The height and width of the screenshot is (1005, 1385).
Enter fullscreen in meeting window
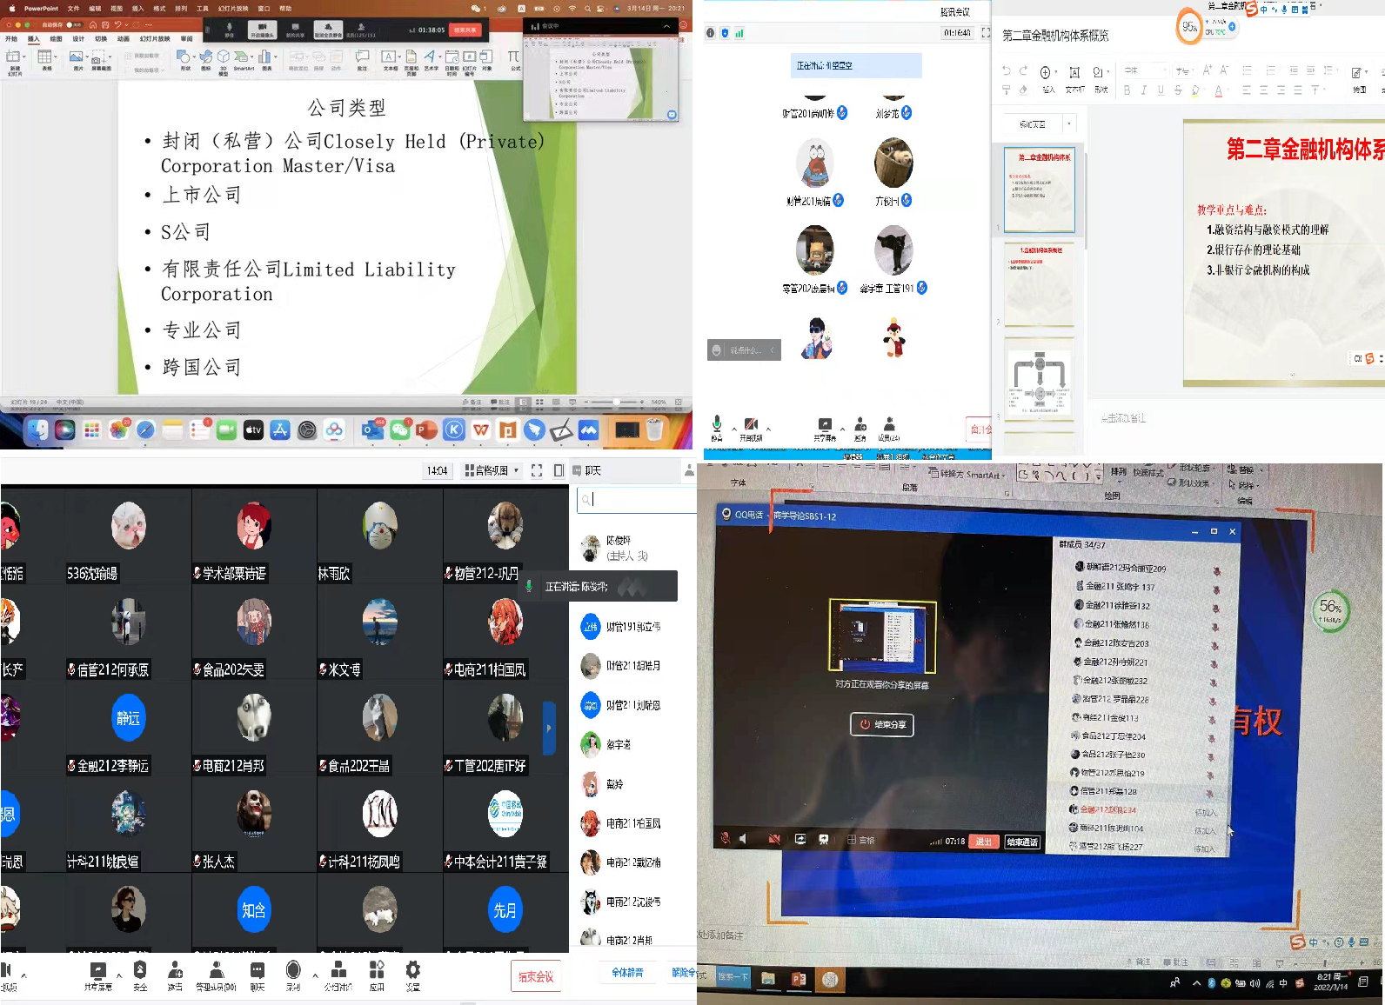coord(537,470)
